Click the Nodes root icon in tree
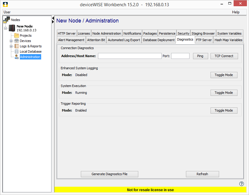Image resolution: width=249 pixels, height=195 pixels. pos(7,20)
